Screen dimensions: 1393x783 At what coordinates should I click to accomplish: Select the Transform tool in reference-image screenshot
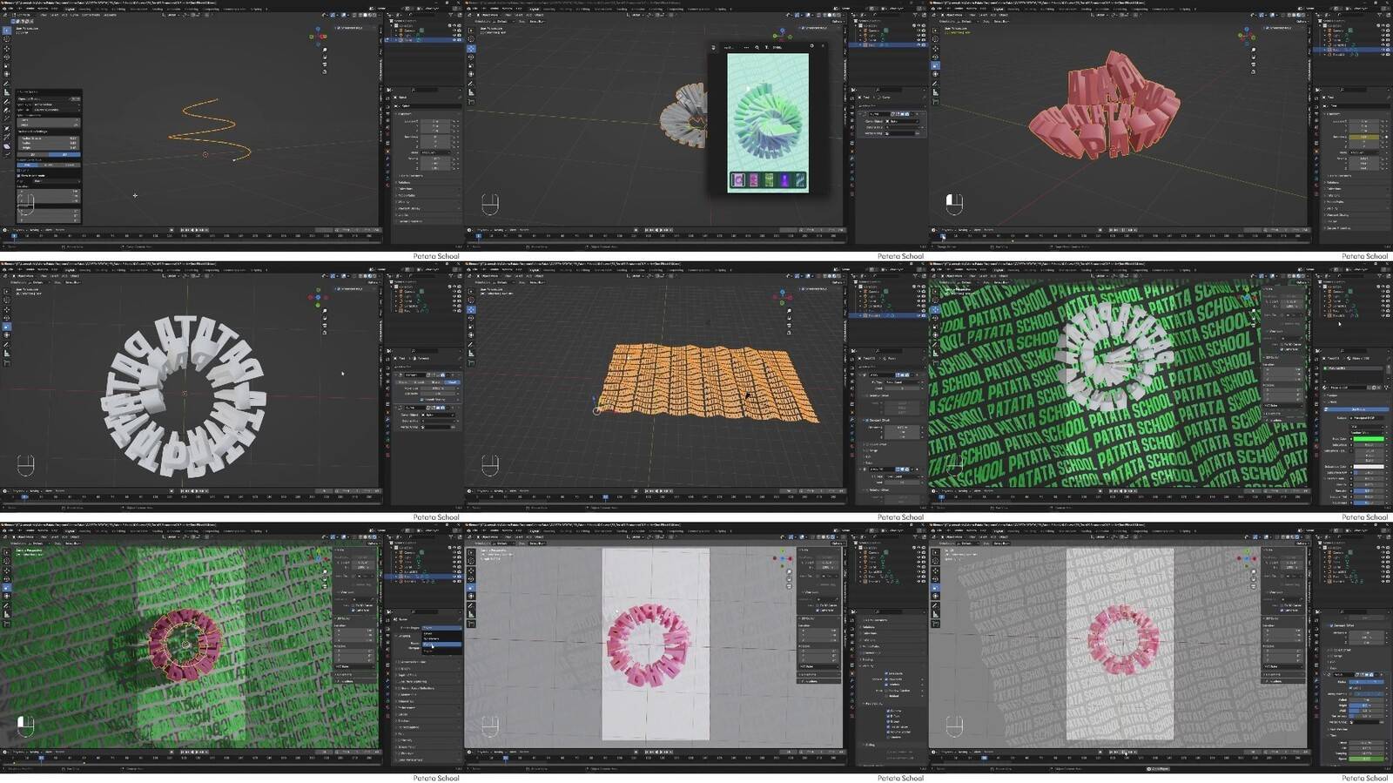click(471, 72)
